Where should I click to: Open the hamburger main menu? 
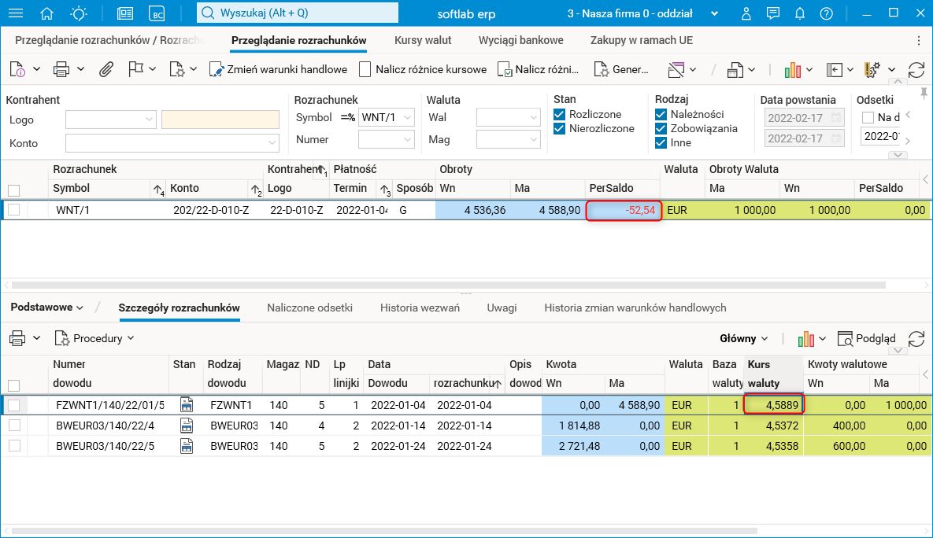(x=15, y=13)
